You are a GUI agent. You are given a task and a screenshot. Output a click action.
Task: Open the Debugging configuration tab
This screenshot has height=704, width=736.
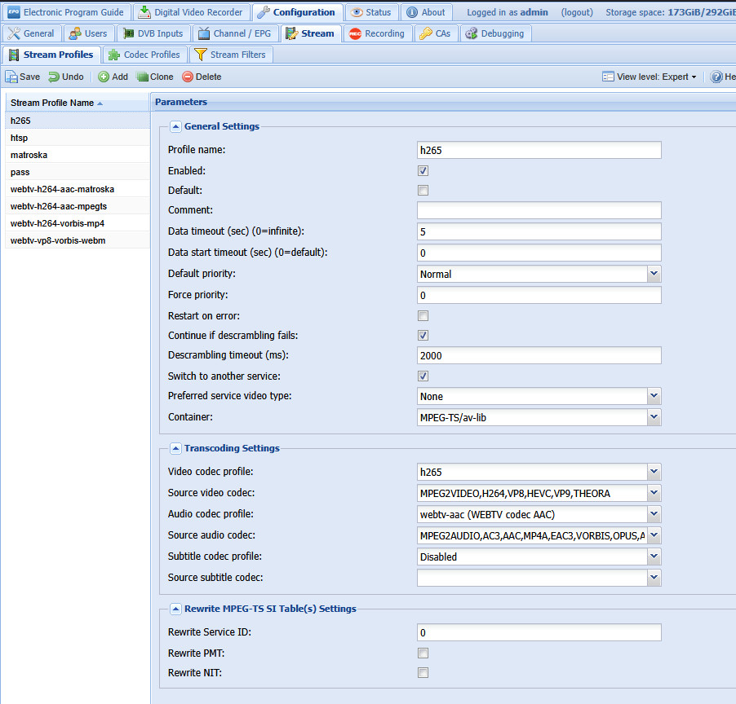click(496, 33)
